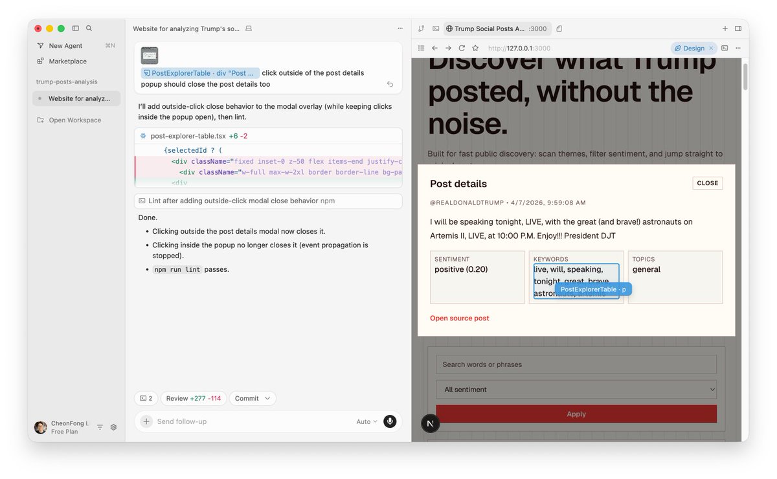
Task: Open the Commit dropdown
Action: tap(253, 399)
